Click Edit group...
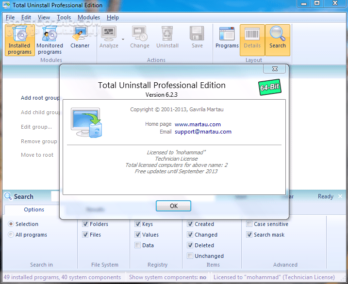This screenshot has height=284, width=348. tap(36, 127)
